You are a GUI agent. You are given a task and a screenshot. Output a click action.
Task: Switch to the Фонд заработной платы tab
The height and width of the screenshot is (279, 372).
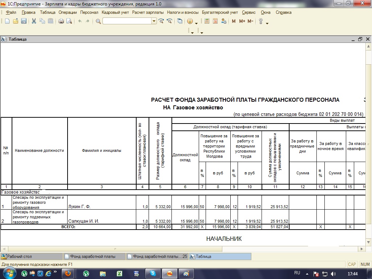pos(93,256)
